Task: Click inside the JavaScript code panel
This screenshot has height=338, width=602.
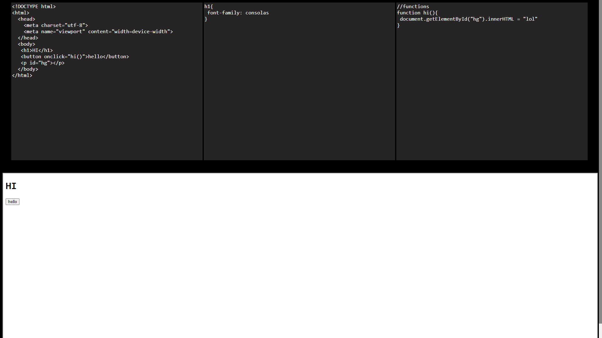Action: (489, 94)
